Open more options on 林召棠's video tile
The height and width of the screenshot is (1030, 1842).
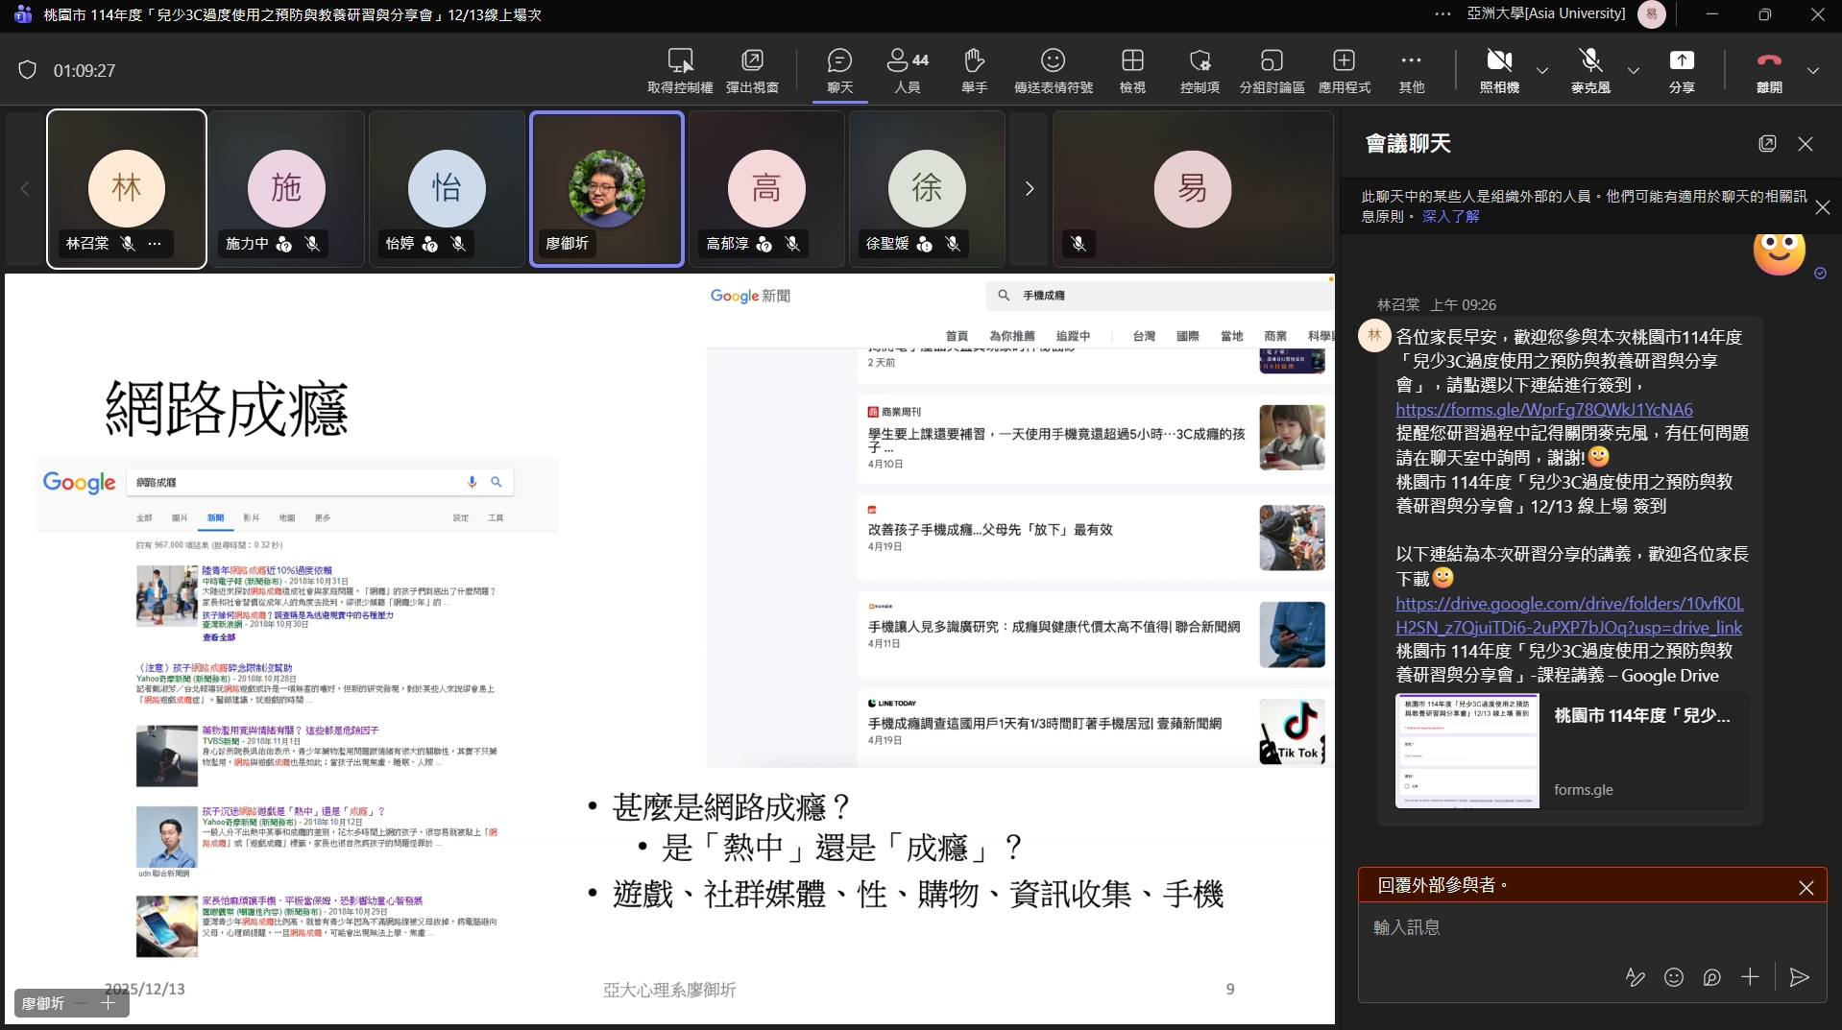click(x=156, y=244)
